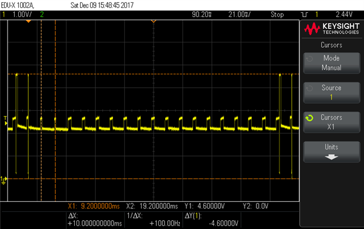Image resolution: width=364 pixels, height=229 pixels.
Task: Click the orange X2 vertical cursor line
Action: pos(55,111)
